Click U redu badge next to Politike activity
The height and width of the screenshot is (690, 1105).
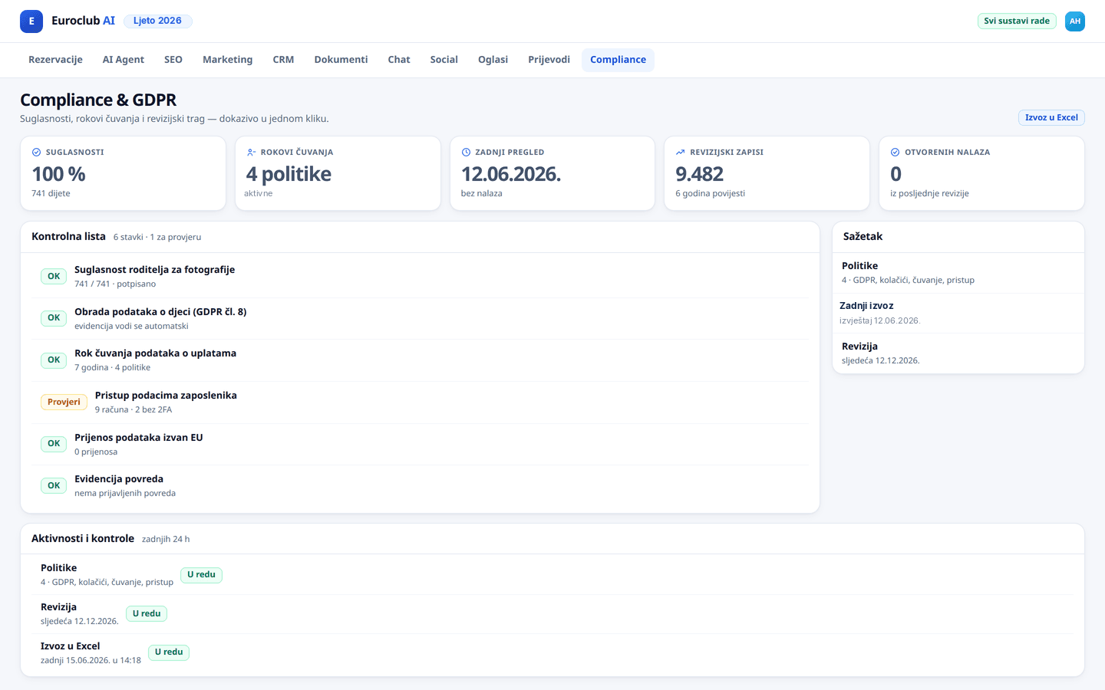pos(201,575)
